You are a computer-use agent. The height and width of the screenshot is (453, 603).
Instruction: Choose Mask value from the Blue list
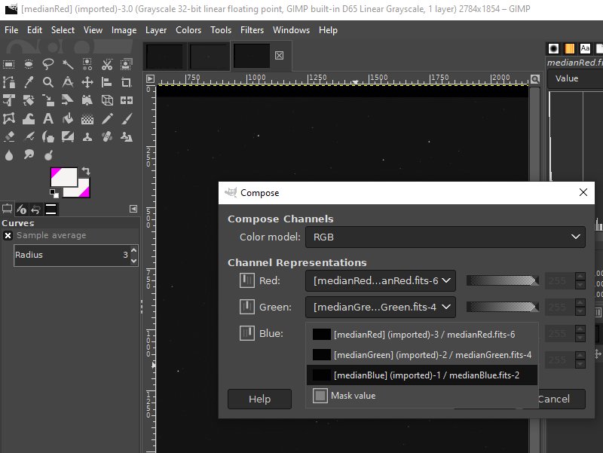[422, 395]
